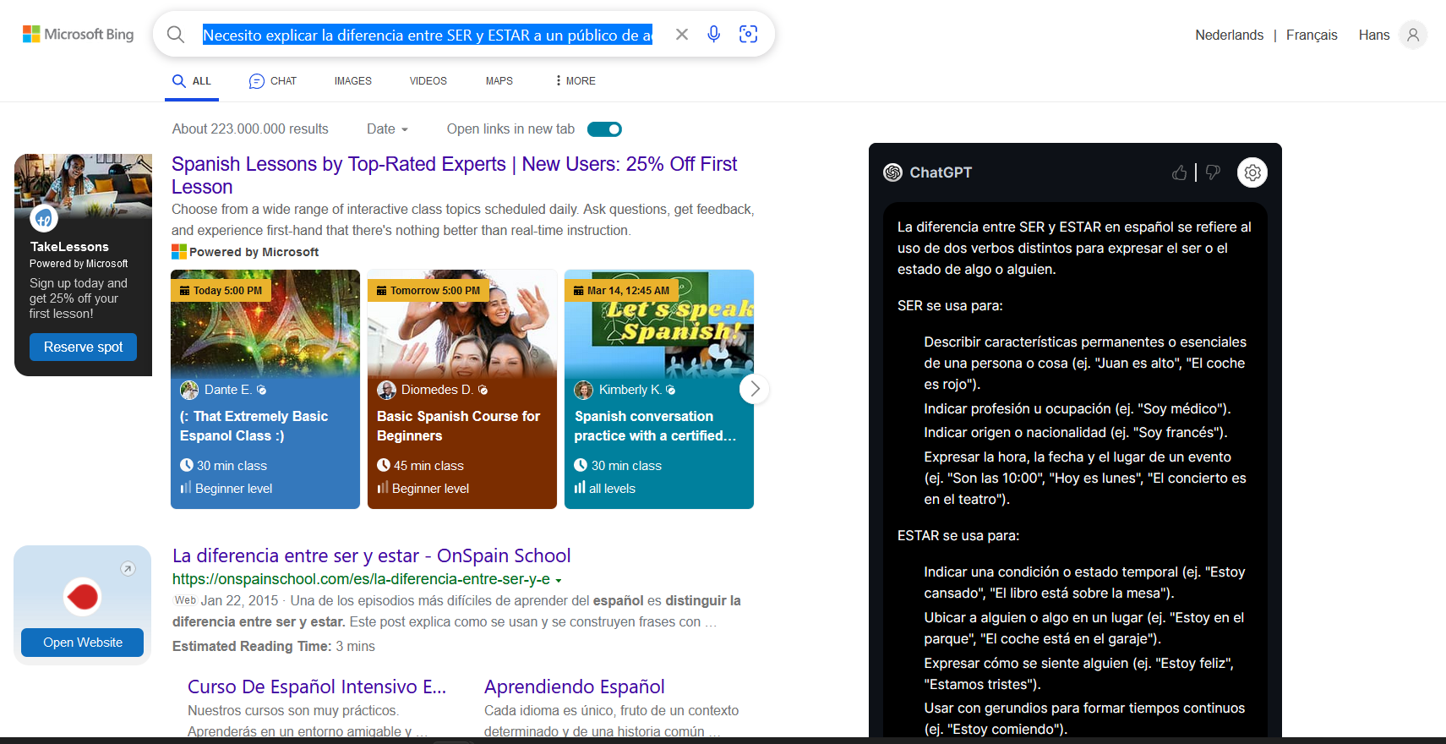
Task: Expand the Date filter dropdown
Action: (387, 129)
